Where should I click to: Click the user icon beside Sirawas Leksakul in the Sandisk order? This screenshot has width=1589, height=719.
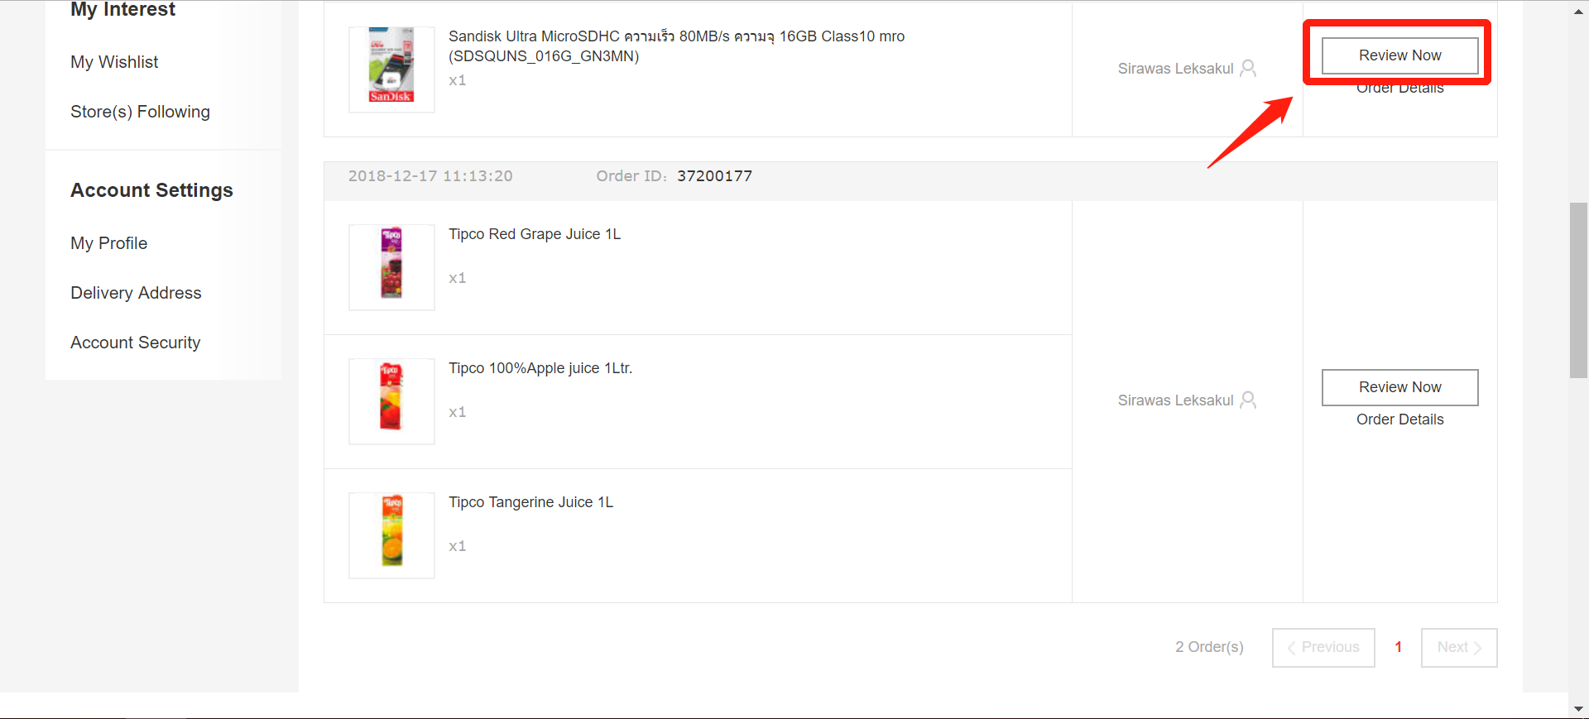click(x=1248, y=69)
